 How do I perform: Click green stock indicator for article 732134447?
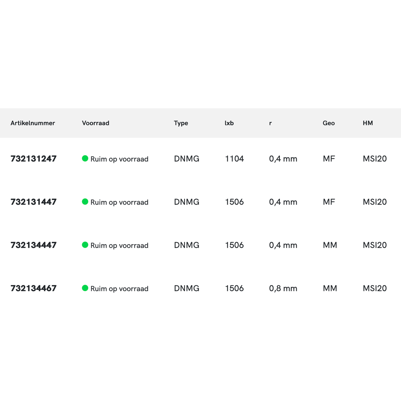(x=85, y=245)
